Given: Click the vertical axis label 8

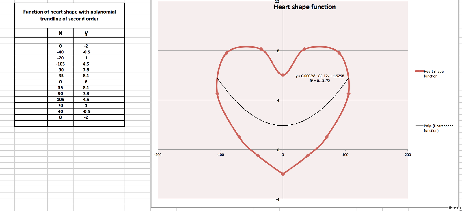Looking at the screenshot, I should [278, 51].
